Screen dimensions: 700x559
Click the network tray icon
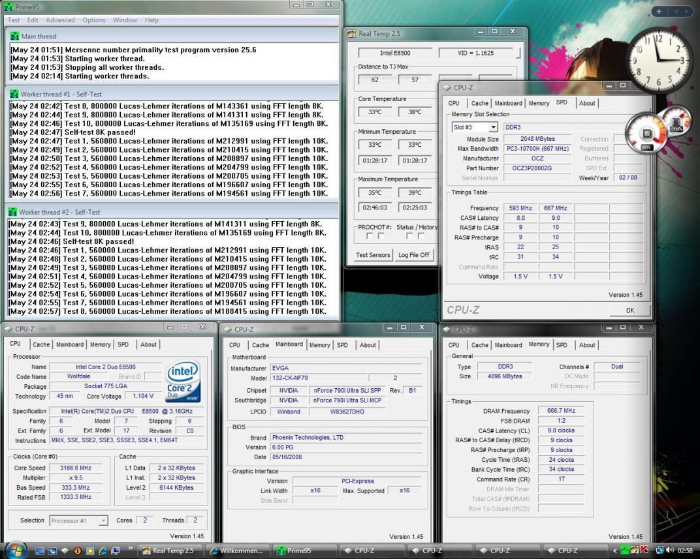660,551
